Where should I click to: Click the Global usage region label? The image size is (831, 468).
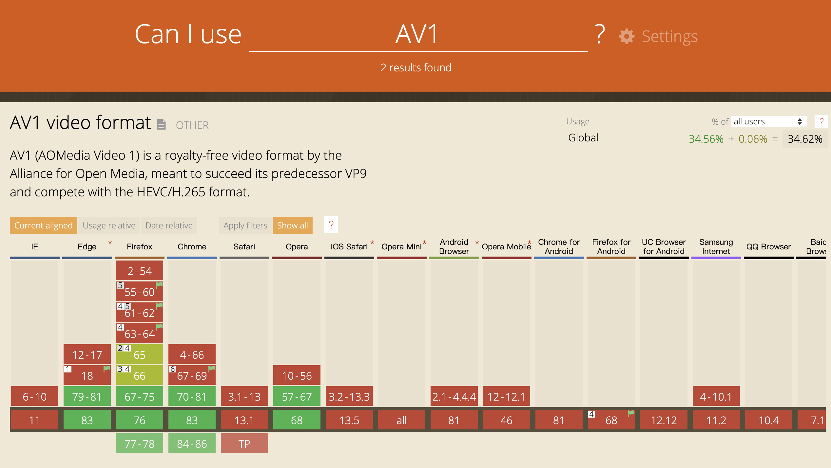coord(583,138)
